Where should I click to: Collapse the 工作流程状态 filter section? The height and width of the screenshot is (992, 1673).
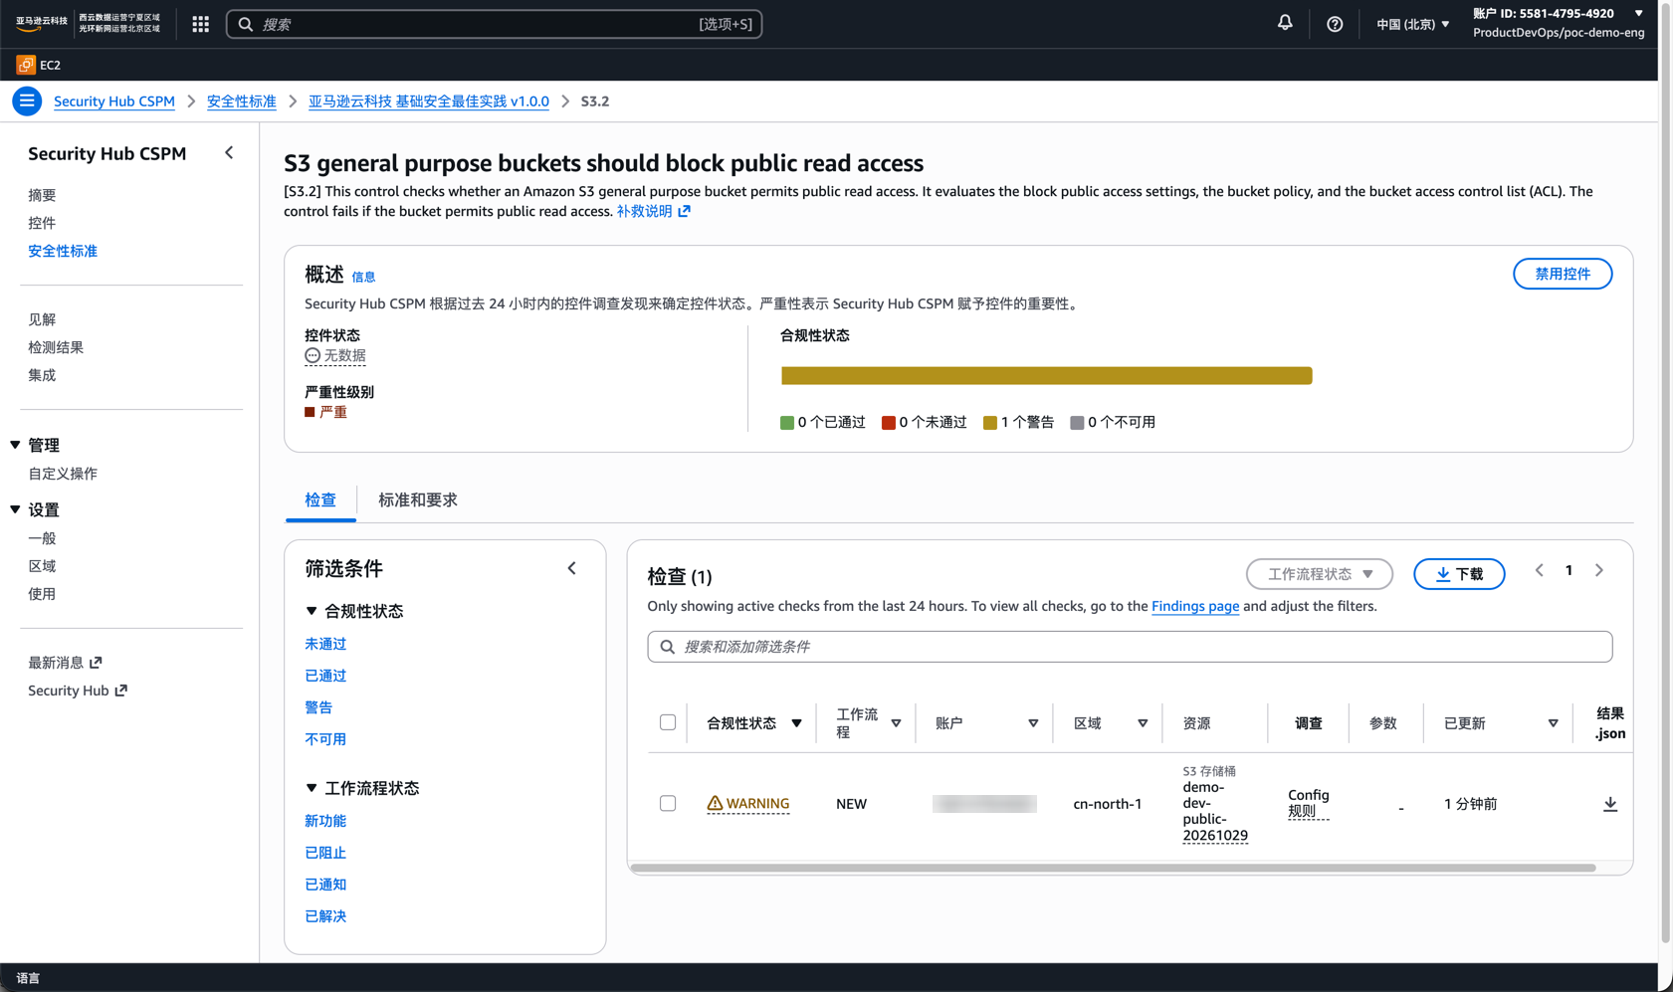pos(312,788)
